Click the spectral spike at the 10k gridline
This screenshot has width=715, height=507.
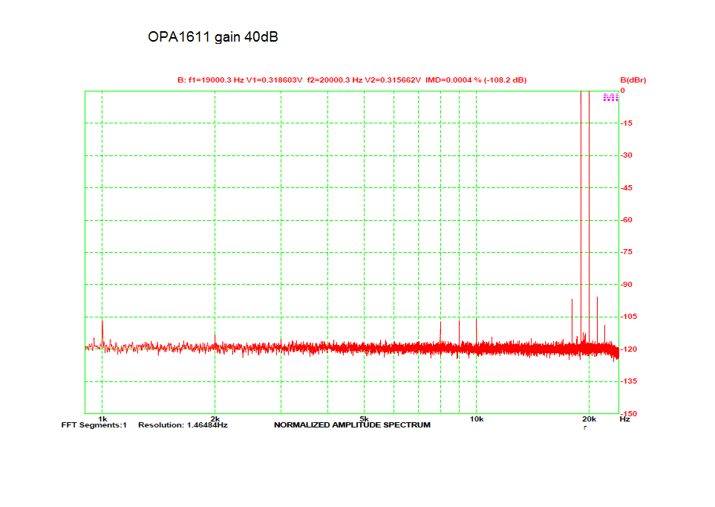[x=477, y=330]
